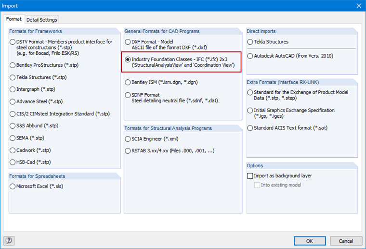This screenshot has height=249, width=366.
Task: Pick the Intergraph (*.stp) option
Action: click(x=13, y=89)
